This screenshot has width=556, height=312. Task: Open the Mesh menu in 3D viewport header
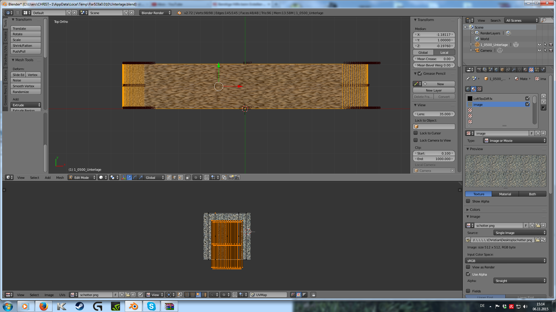click(60, 178)
